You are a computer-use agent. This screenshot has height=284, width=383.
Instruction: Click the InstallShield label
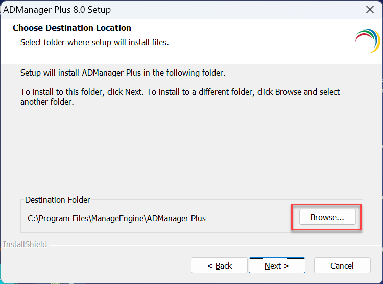[x=25, y=244]
